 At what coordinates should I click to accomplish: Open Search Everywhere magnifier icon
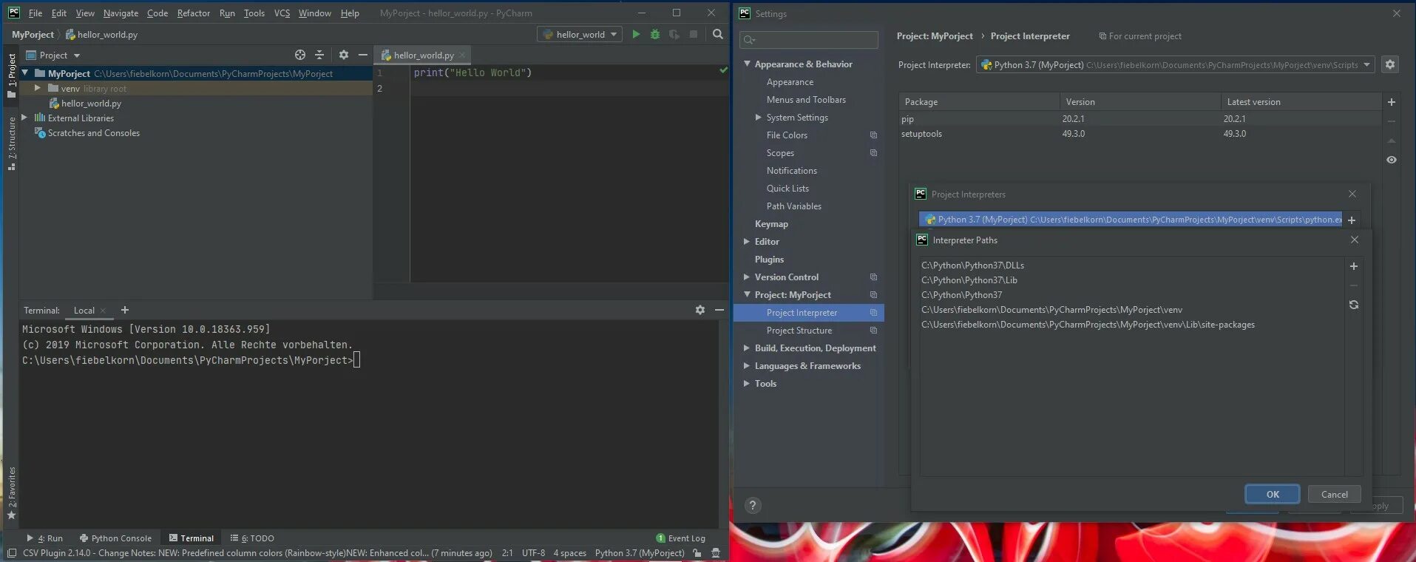[x=717, y=34]
